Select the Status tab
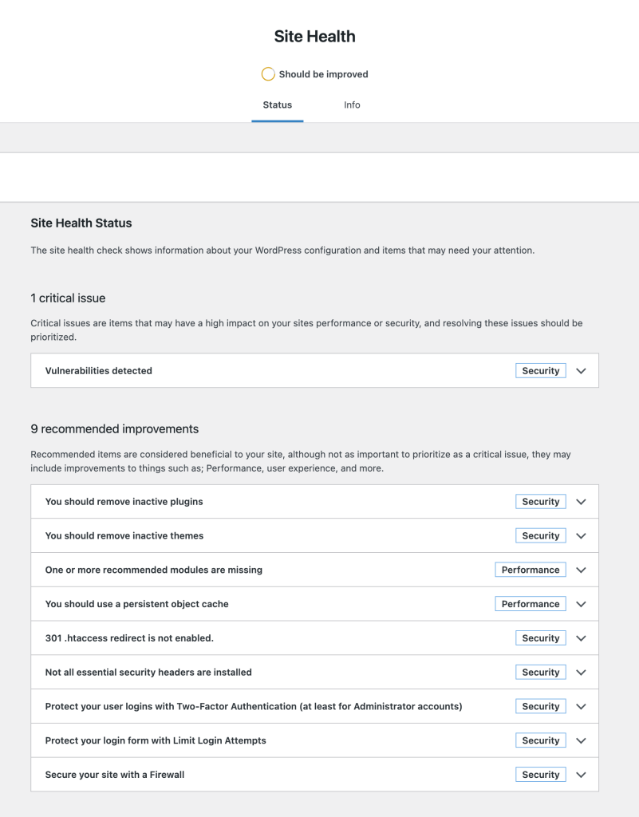 277,105
